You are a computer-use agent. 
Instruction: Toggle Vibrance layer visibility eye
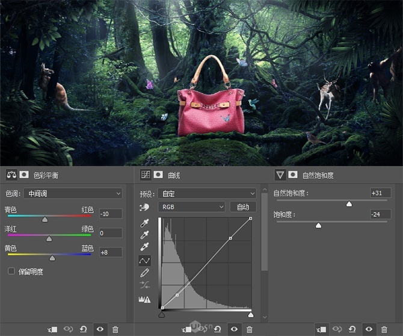click(369, 329)
